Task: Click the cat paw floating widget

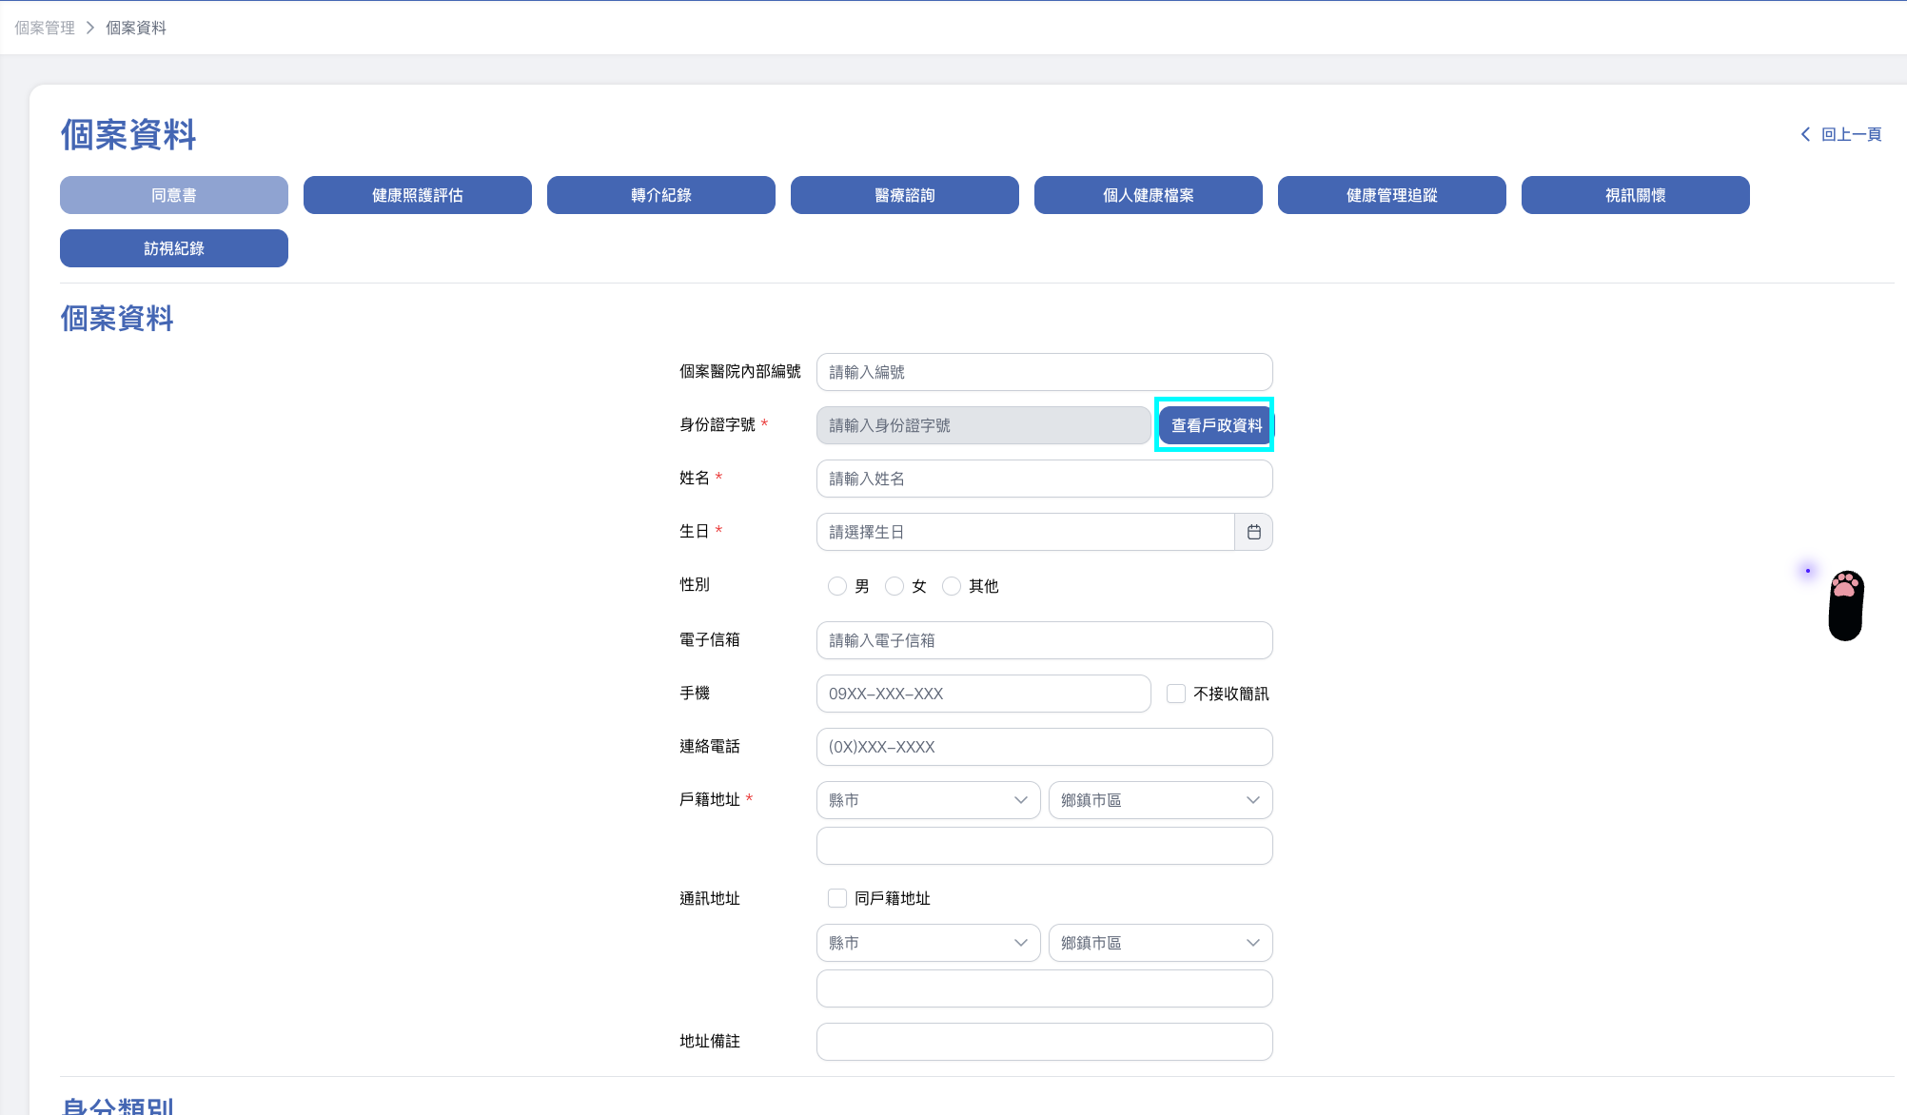Action: pos(1845,605)
